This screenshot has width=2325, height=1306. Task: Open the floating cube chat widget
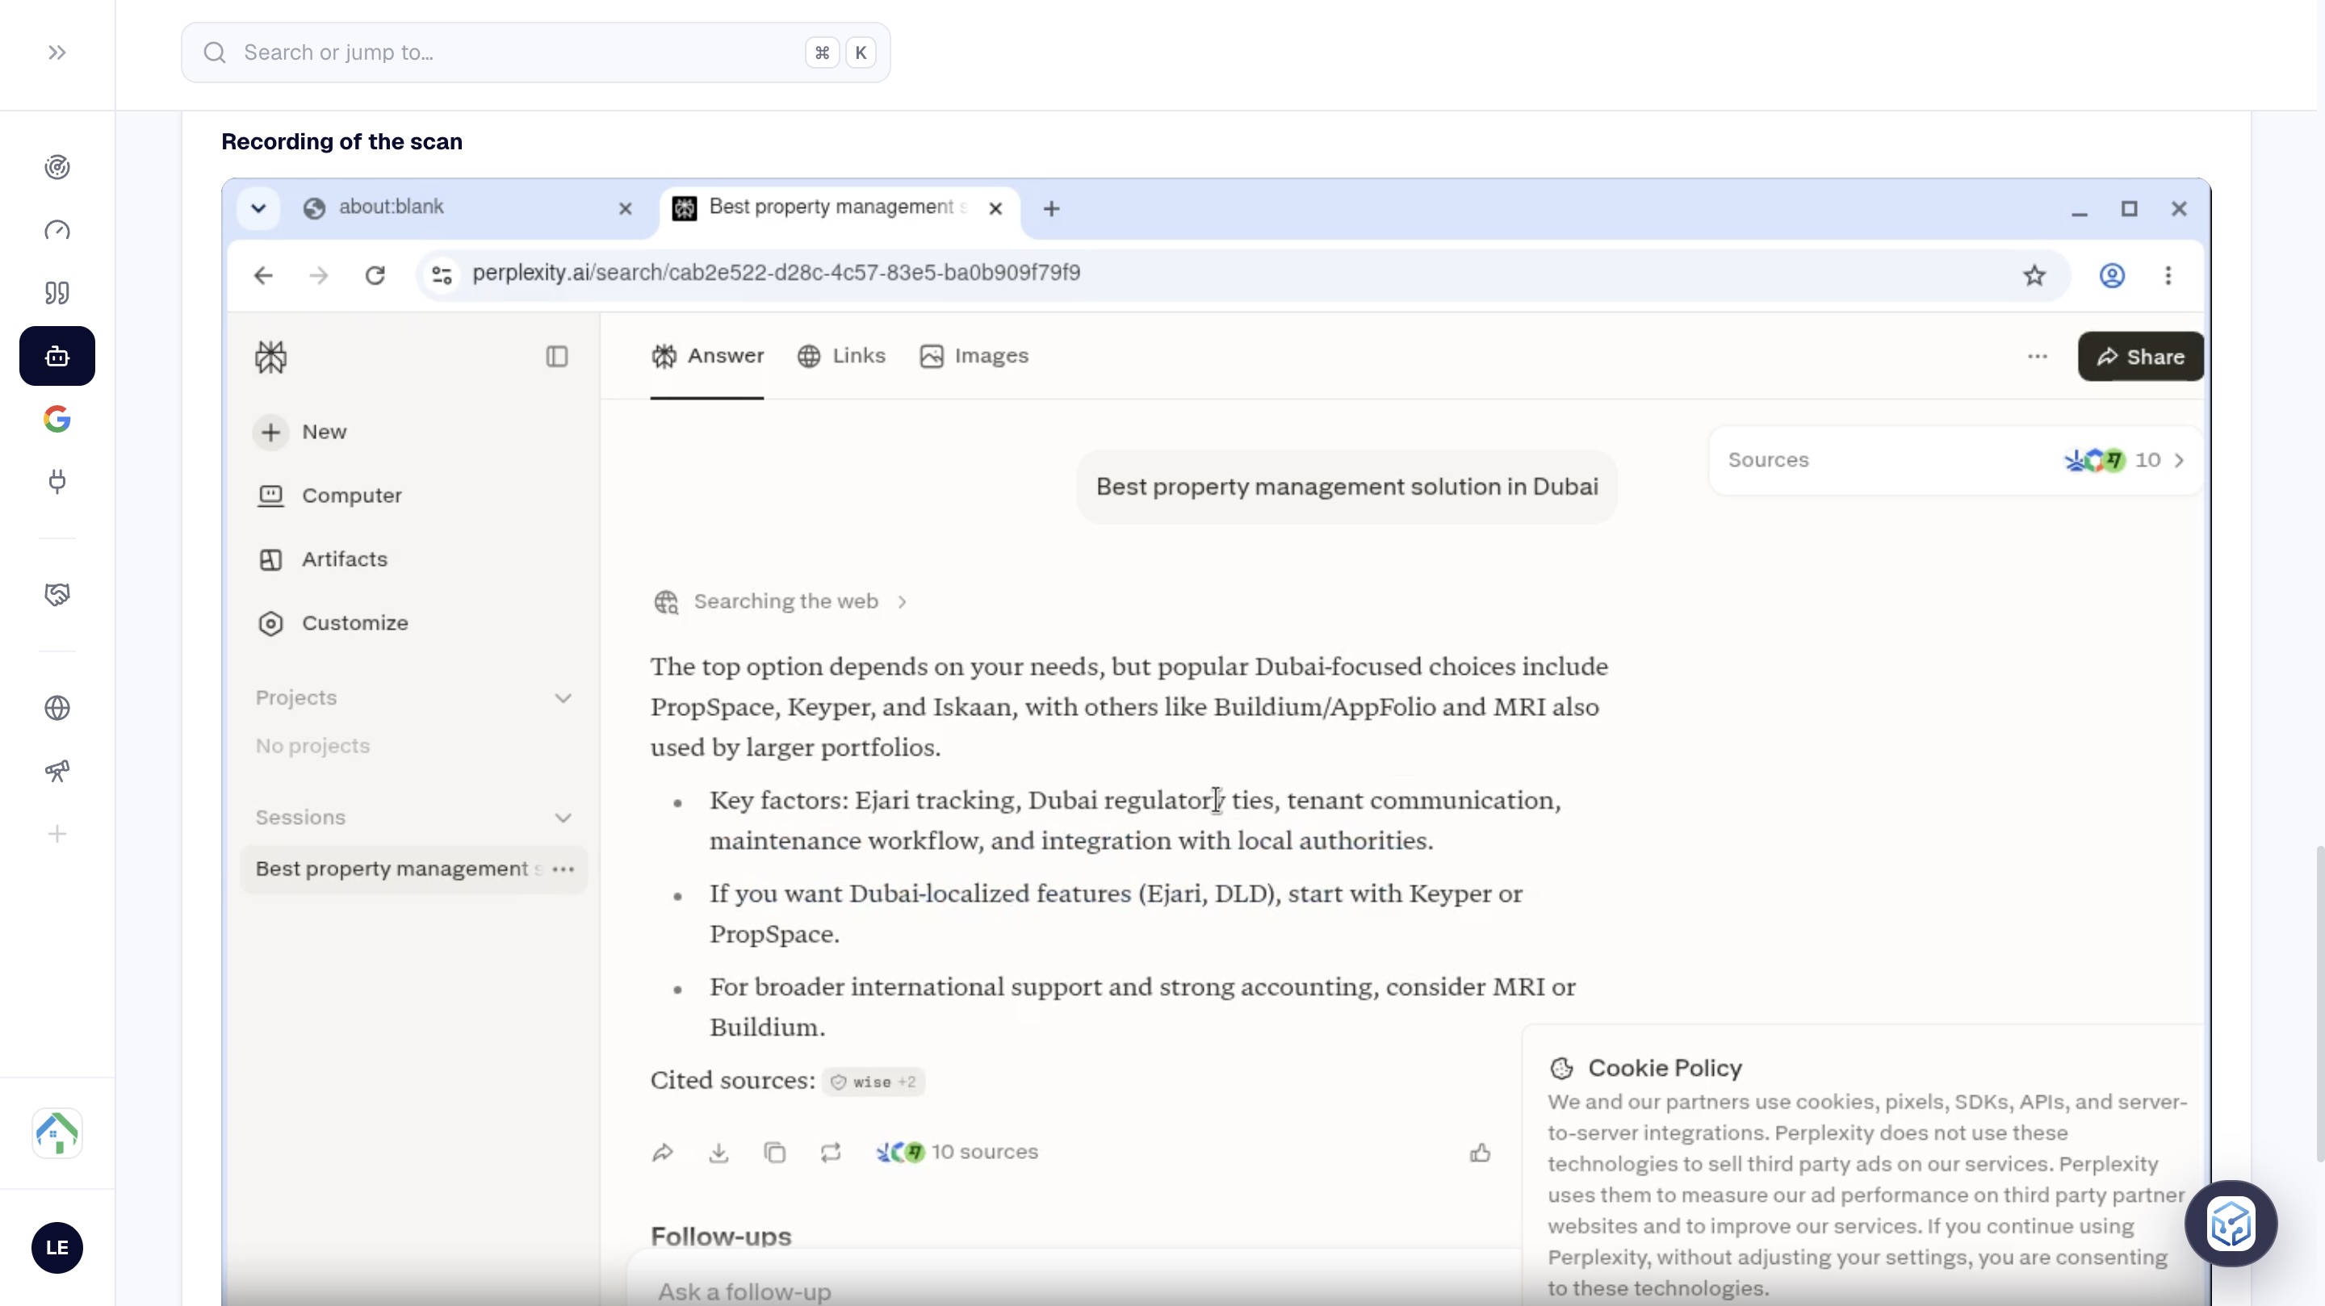pyautogui.click(x=2231, y=1224)
